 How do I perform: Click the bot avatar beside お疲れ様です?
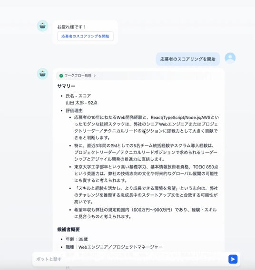[42, 26]
